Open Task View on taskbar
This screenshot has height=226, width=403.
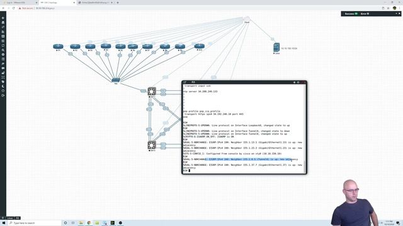pyautogui.click(x=73, y=223)
